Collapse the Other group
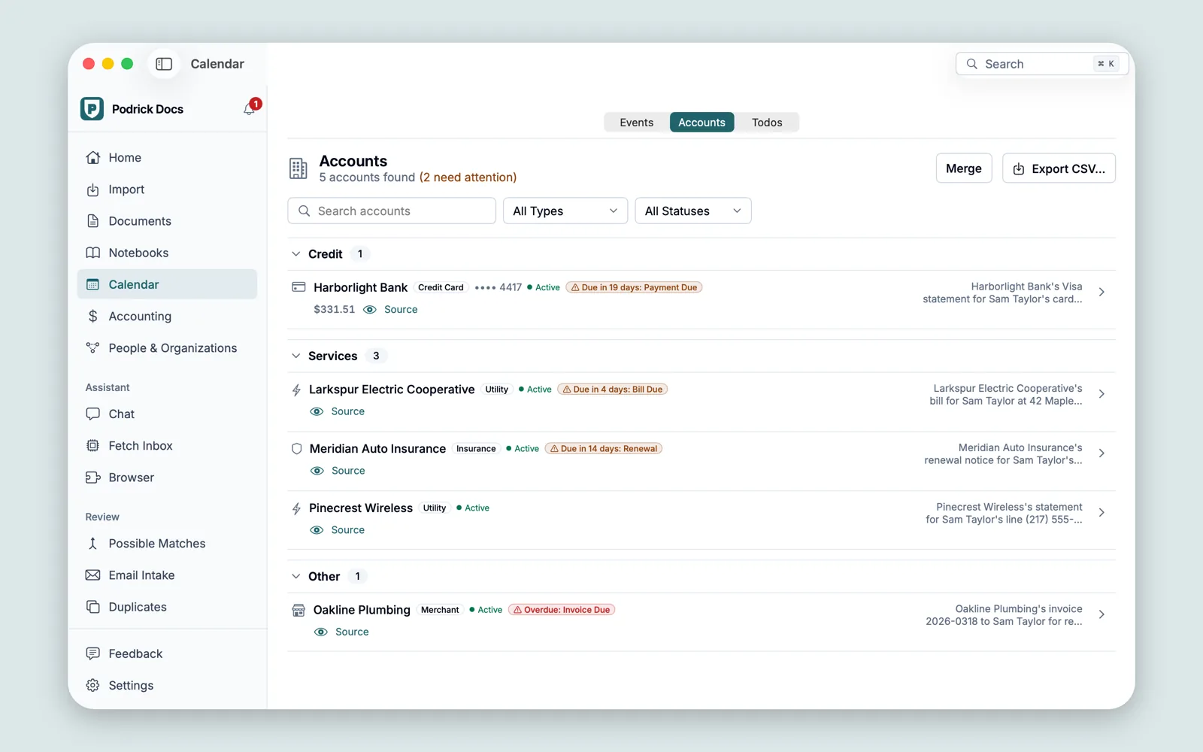This screenshot has width=1203, height=752. click(x=296, y=576)
